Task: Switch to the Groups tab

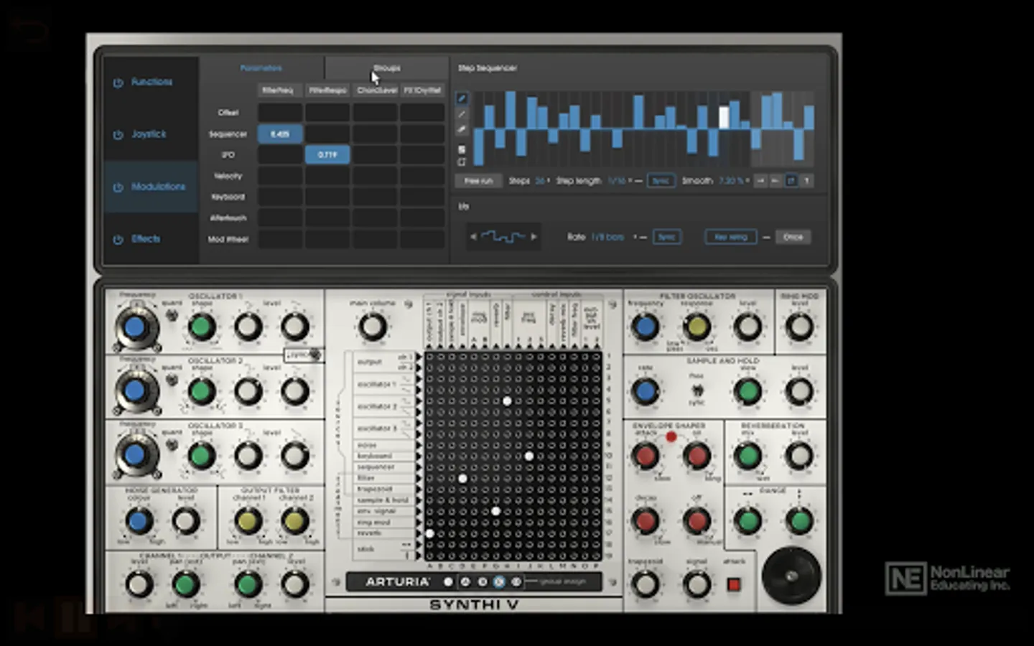Action: coord(386,68)
